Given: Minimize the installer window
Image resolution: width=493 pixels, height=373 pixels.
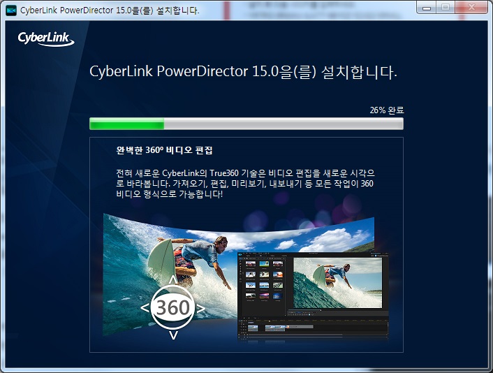Looking at the screenshot, I should 427,8.
